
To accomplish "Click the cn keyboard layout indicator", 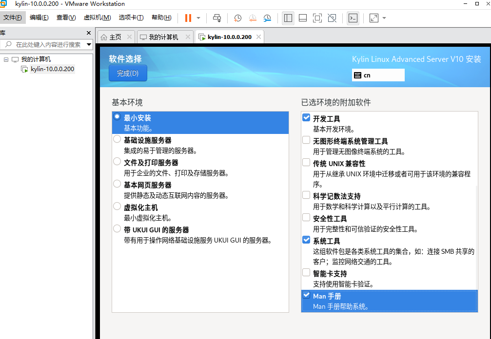I will coord(378,75).
